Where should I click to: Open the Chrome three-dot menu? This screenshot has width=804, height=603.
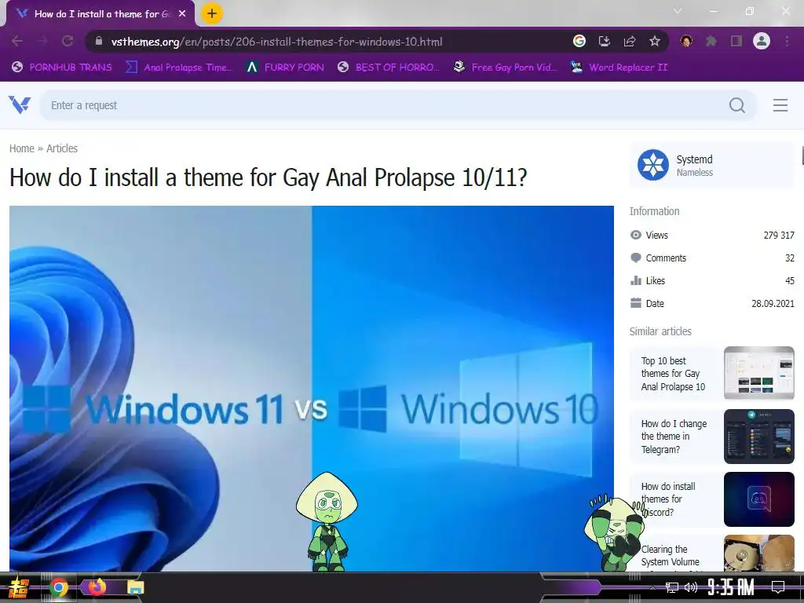tap(787, 41)
